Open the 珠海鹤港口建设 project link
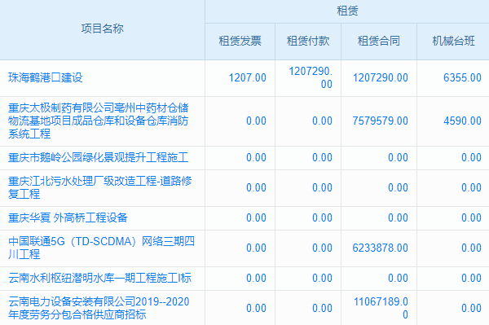 [46, 77]
